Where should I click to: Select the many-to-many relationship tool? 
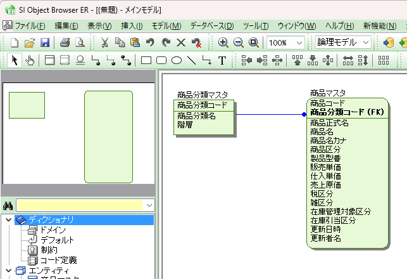[x=126, y=61]
